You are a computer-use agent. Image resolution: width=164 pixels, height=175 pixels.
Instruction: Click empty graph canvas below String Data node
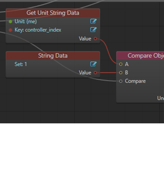(53, 95)
